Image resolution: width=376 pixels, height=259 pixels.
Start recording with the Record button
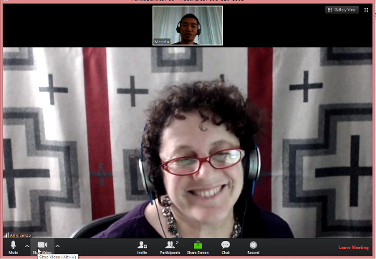(254, 248)
